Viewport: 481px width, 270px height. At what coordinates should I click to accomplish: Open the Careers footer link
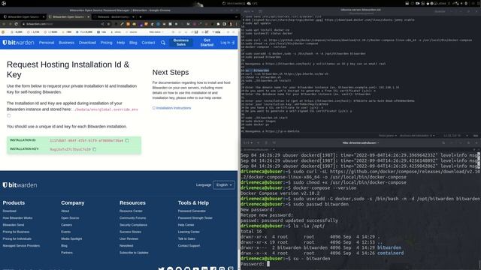[66, 225]
